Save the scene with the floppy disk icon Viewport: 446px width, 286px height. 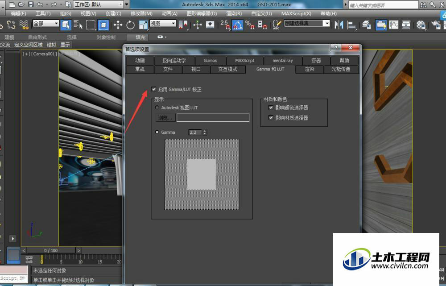pyautogui.click(x=30, y=4)
